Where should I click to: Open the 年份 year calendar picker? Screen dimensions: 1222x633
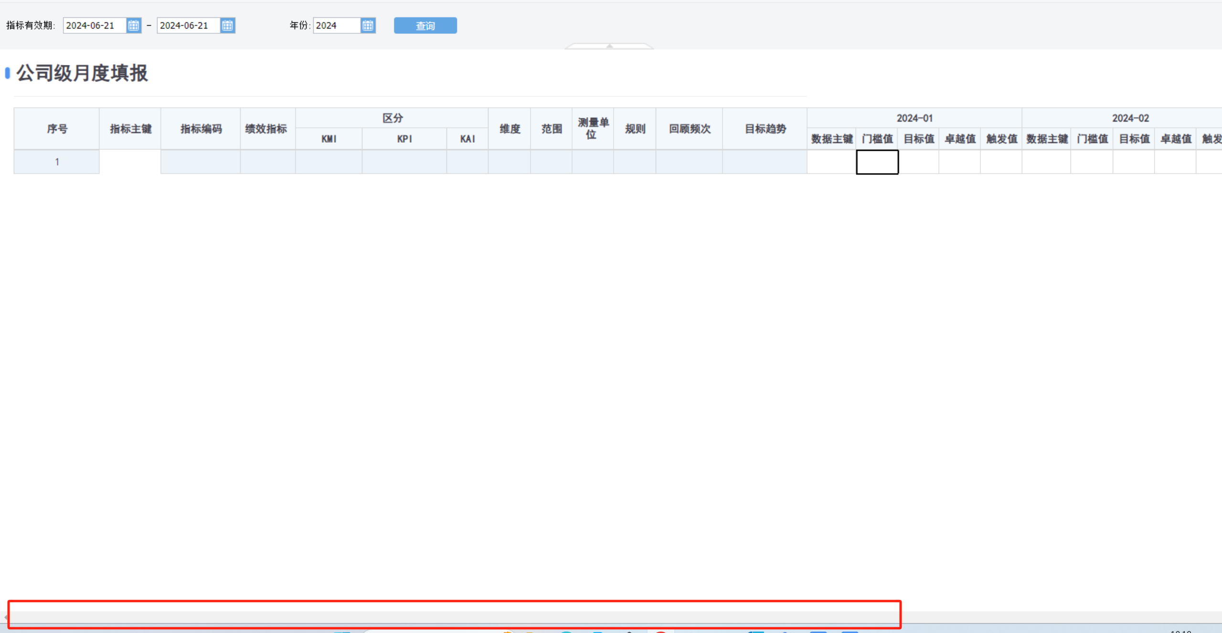coord(368,25)
